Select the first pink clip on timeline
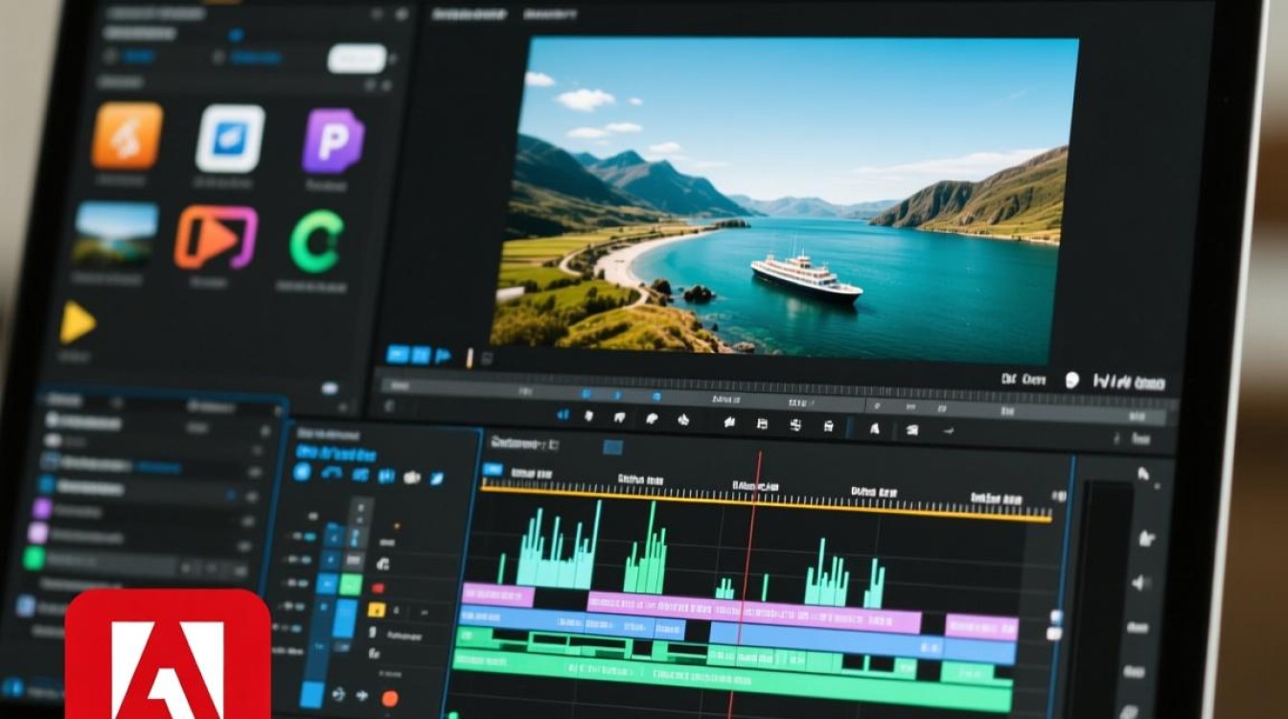This screenshot has height=719, width=1288. [x=497, y=595]
